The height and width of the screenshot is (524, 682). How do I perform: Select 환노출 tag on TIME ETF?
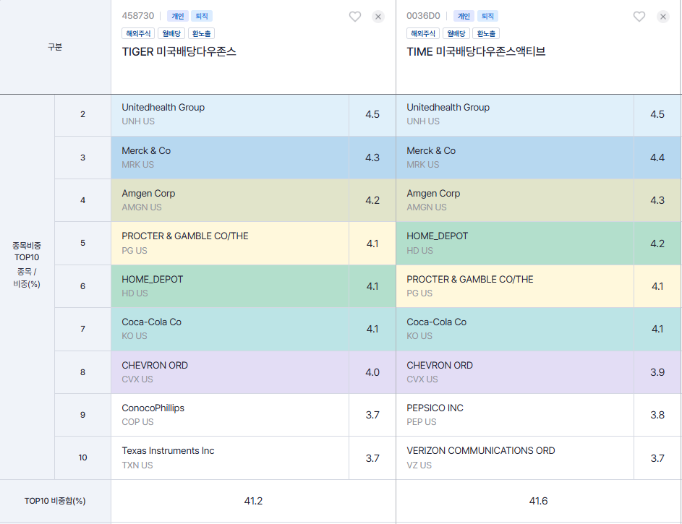pyautogui.click(x=486, y=33)
